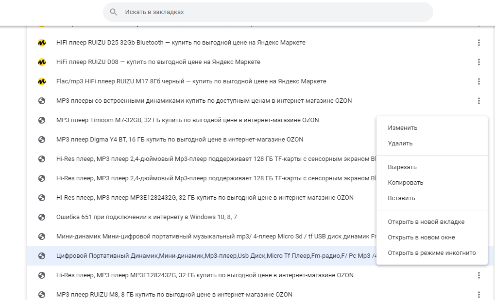The width and height of the screenshot is (495, 300).
Task: Click the search magnifier icon
Action: [114, 12]
